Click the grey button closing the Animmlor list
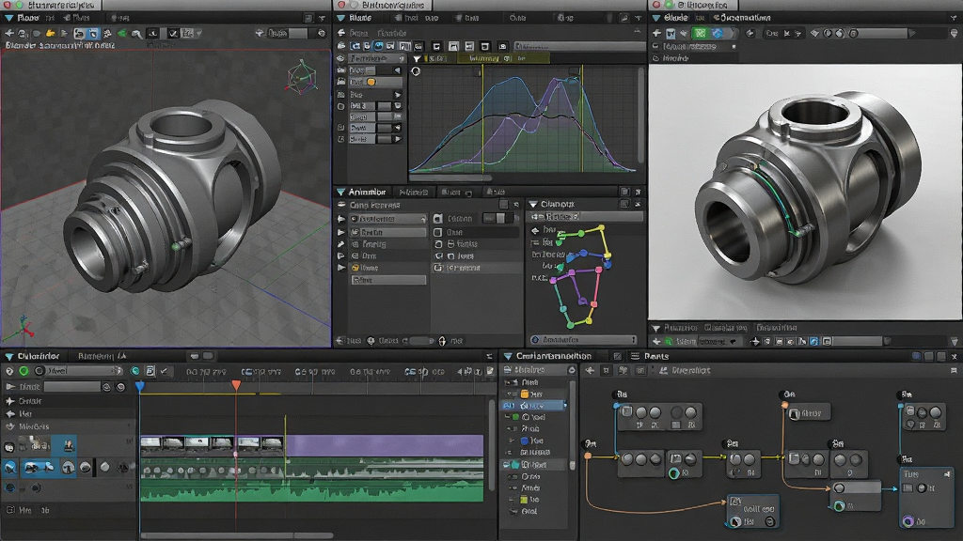This screenshot has width=963, height=541. click(x=388, y=280)
